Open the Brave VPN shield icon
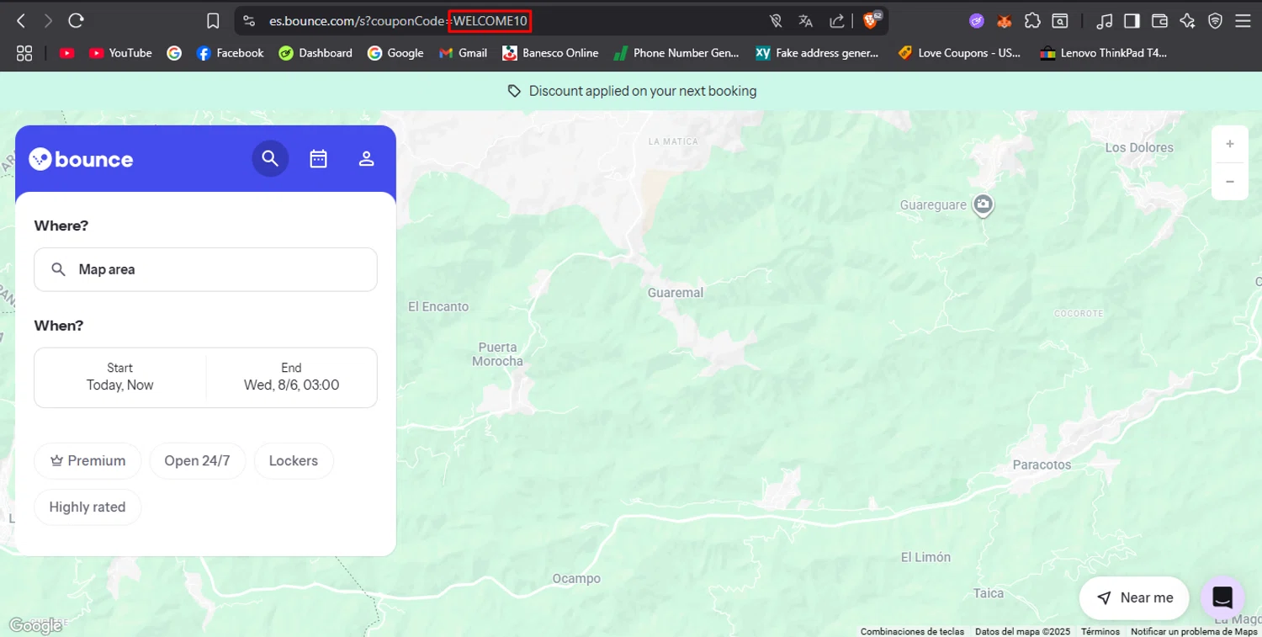The image size is (1262, 637). coord(1215,21)
